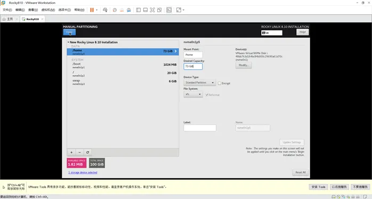Click the VMware app icon in title bar
The height and width of the screenshot is (199, 372).
pos(3,3)
